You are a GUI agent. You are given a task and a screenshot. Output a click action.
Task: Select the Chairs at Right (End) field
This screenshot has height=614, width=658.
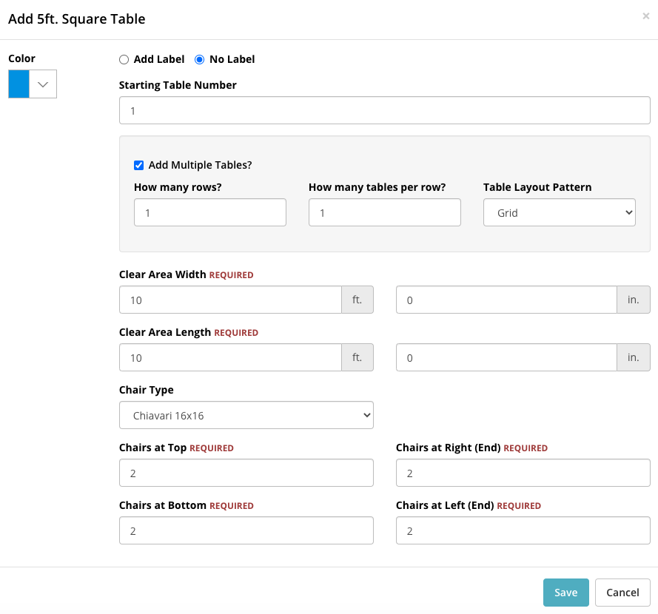point(523,473)
